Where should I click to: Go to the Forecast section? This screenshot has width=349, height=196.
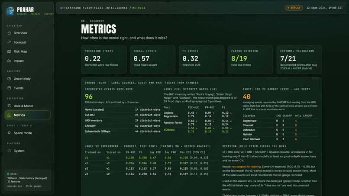pos(28,42)
